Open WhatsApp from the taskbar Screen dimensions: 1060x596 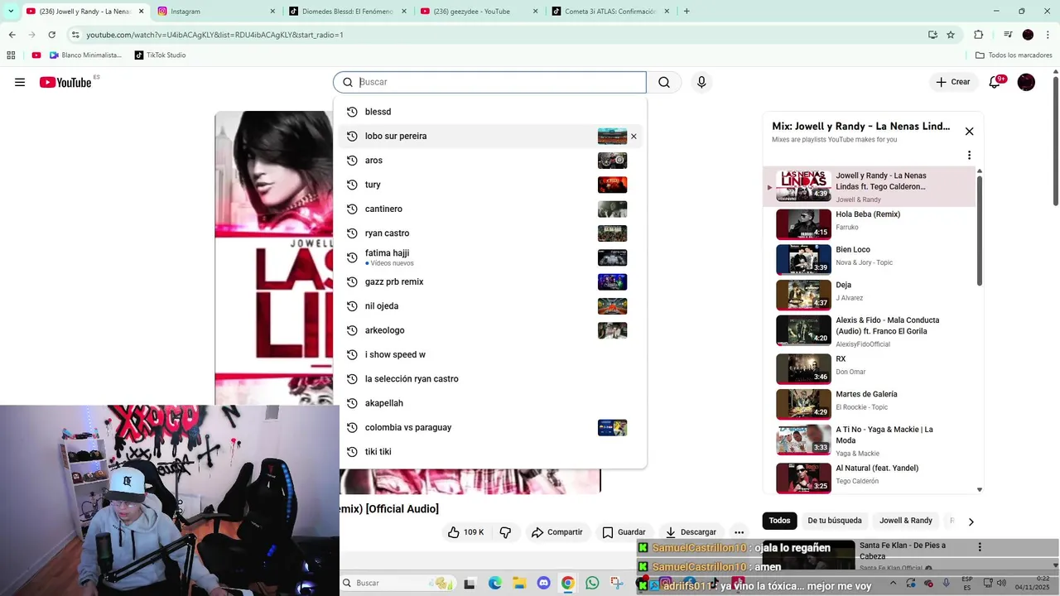click(x=592, y=584)
